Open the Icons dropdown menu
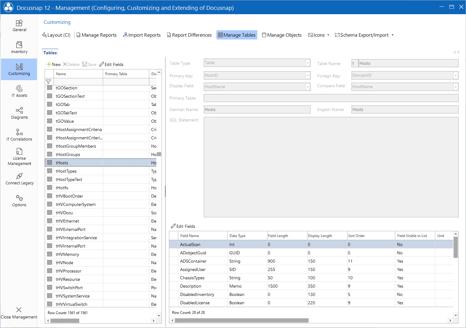 tap(319, 35)
